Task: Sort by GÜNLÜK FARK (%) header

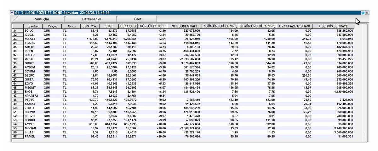Action: click(x=152, y=26)
